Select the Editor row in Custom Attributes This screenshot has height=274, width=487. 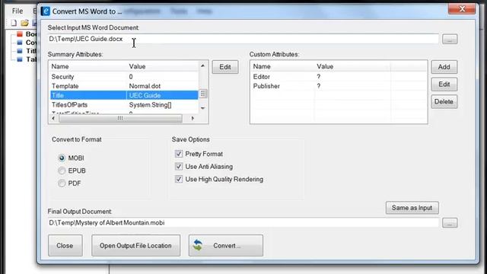click(x=339, y=77)
